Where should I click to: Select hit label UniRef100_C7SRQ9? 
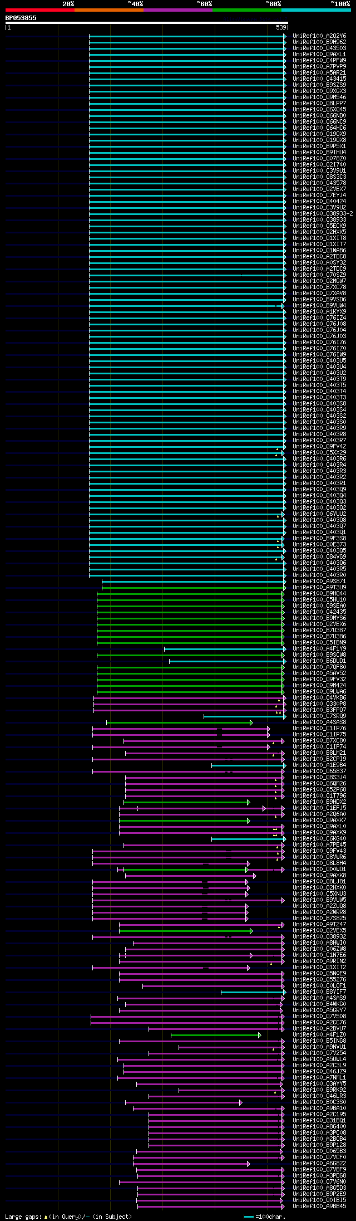(x=319, y=716)
